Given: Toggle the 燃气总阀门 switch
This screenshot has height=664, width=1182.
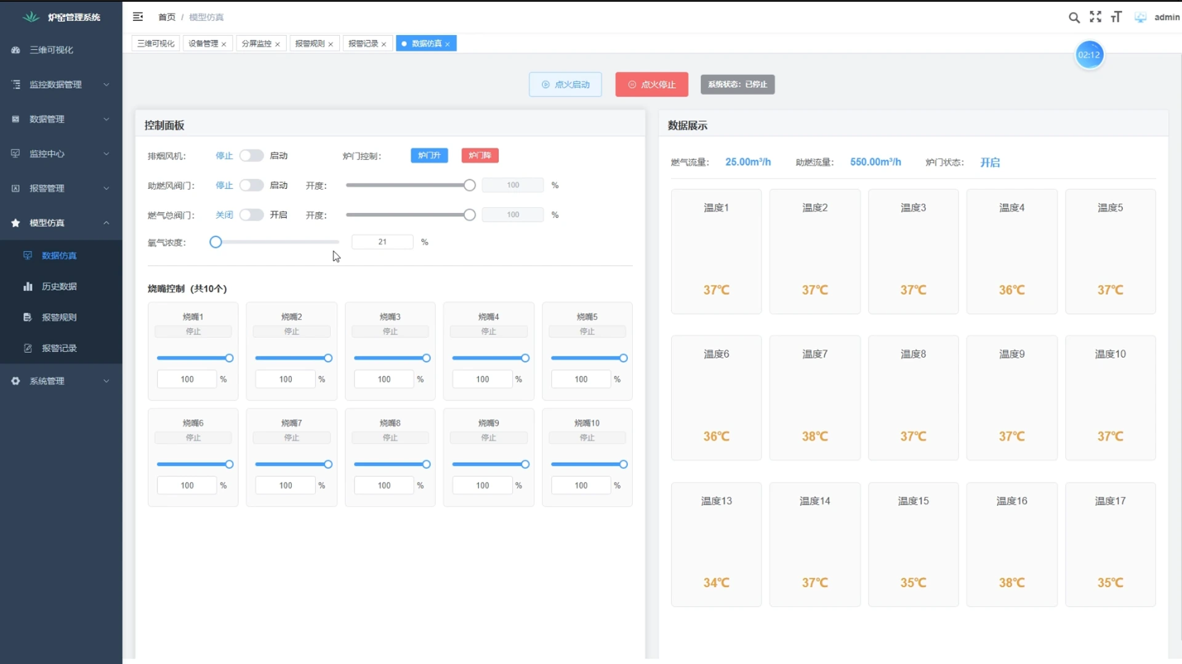Looking at the screenshot, I should click(251, 215).
